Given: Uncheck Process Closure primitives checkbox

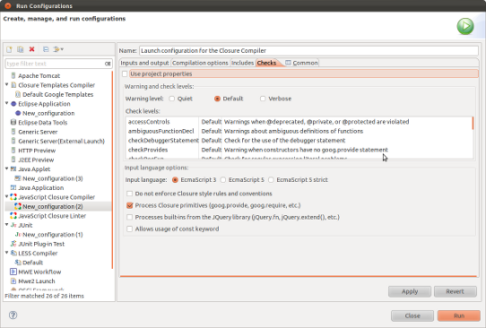Looking at the screenshot, I should 129,205.
